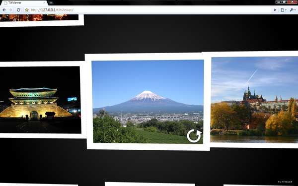Screen dimensions: 298x186
Task: Select the Prague castle autumn photo
Action: coord(254,99)
